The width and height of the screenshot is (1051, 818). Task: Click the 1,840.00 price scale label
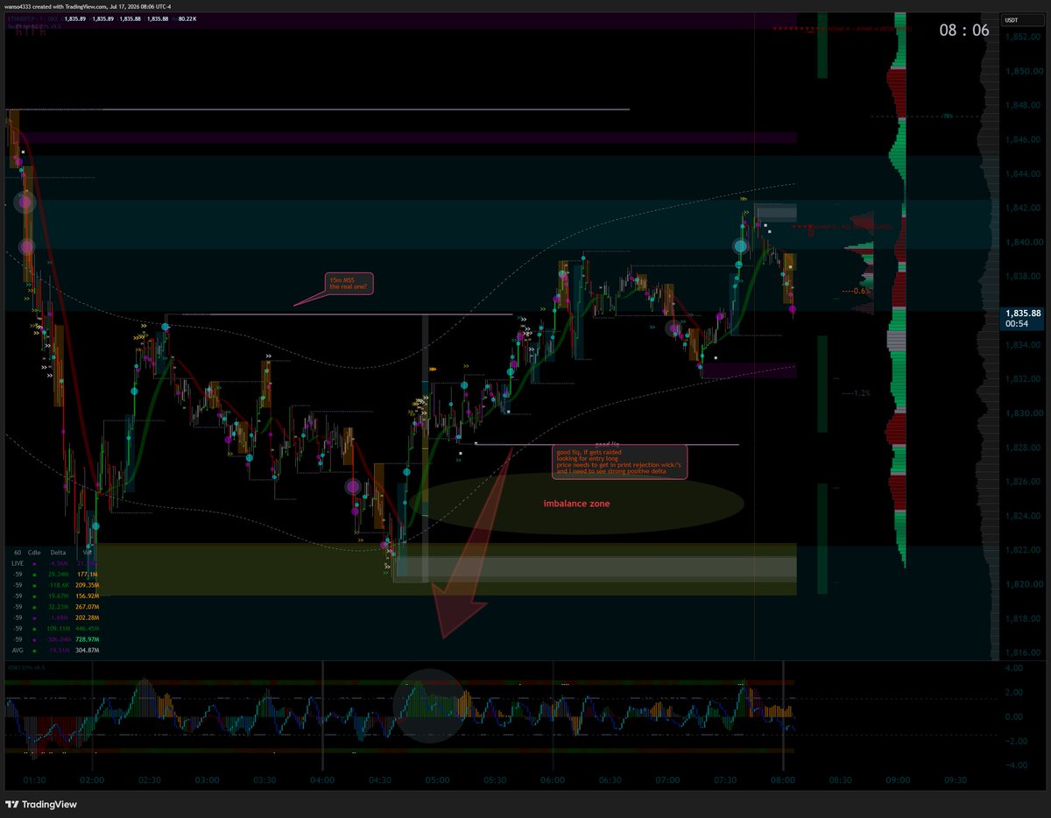(x=1023, y=242)
